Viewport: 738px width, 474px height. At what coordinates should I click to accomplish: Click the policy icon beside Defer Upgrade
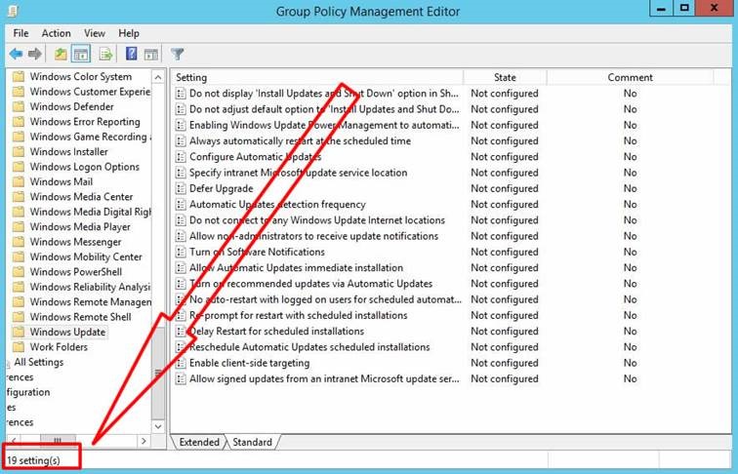(x=181, y=188)
